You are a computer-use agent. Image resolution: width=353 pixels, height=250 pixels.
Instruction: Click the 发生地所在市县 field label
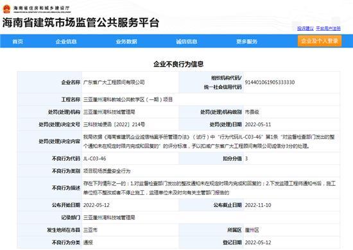(64, 230)
